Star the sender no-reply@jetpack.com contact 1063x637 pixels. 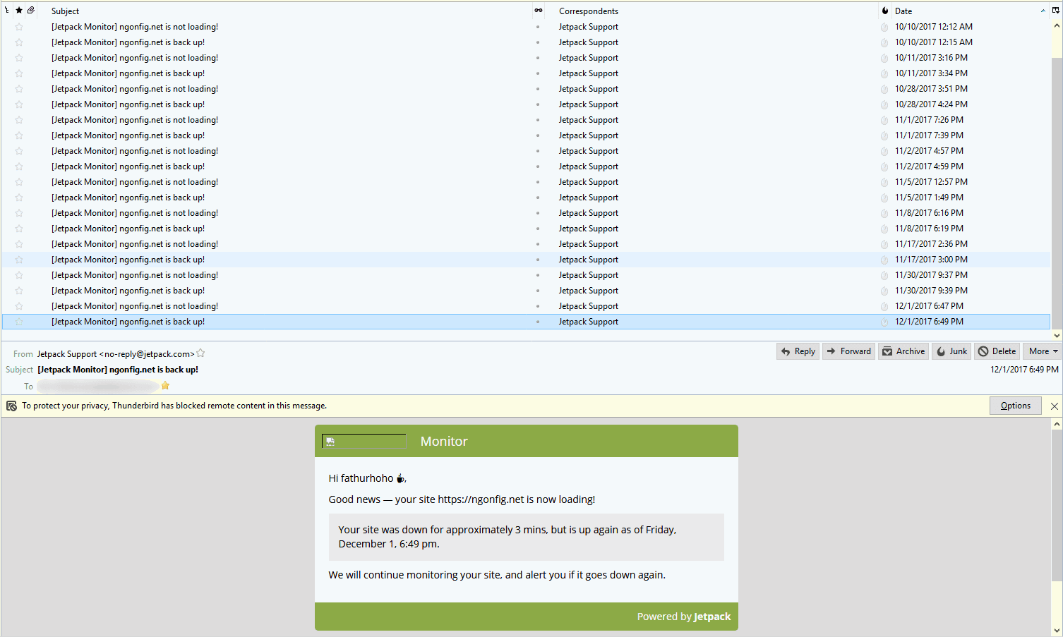click(x=200, y=353)
